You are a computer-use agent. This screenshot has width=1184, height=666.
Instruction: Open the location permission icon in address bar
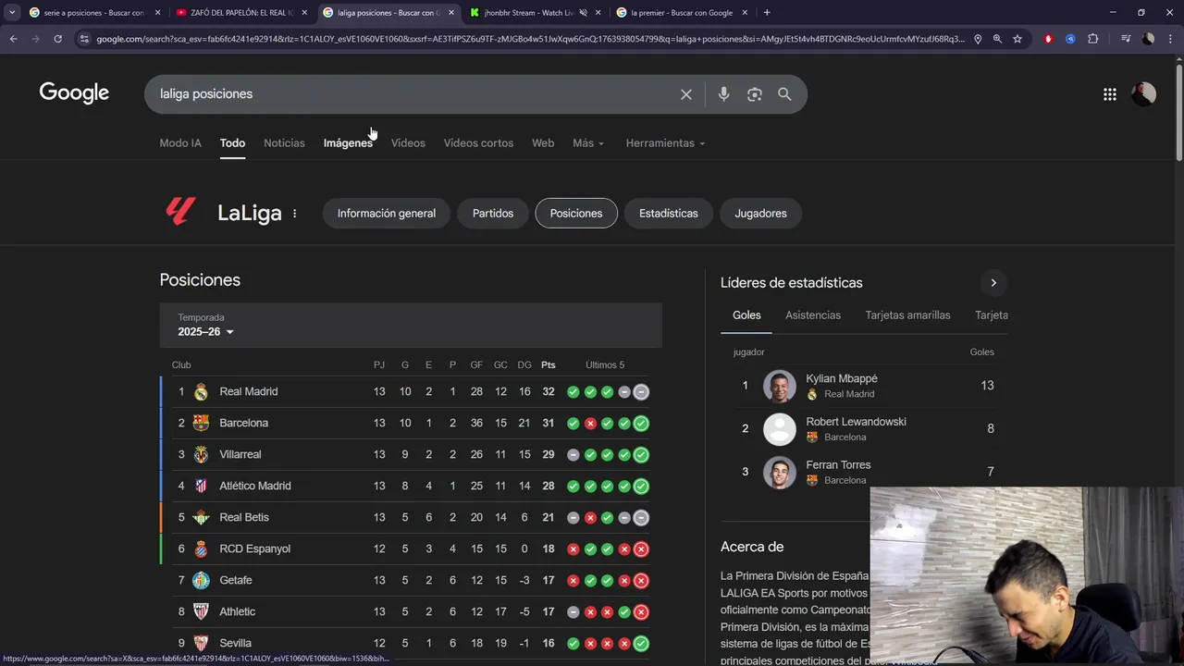978,39
